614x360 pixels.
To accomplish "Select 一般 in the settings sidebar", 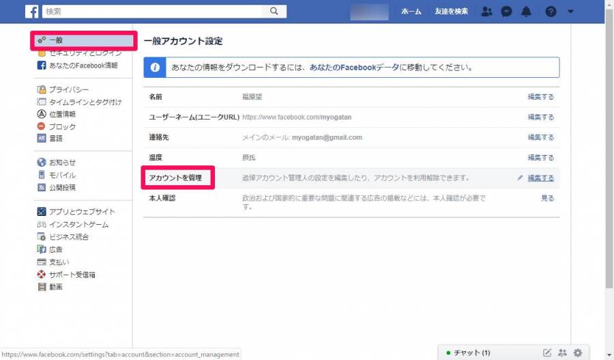I will 84,40.
